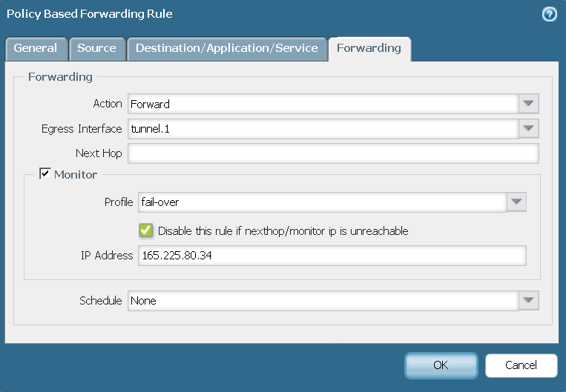The width and height of the screenshot is (566, 392).
Task: Expand the Schedule dropdown arrow
Action: [528, 300]
